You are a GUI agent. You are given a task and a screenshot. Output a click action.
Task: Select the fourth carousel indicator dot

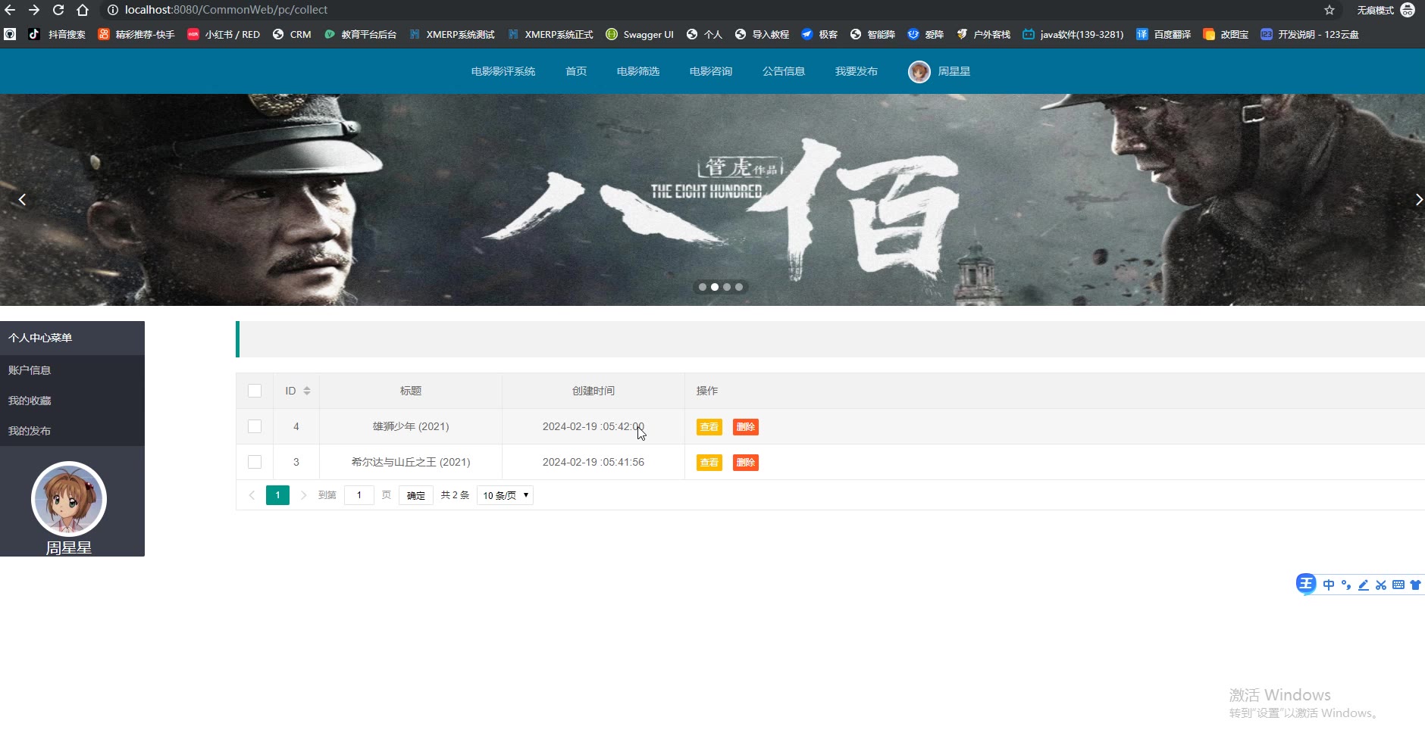pyautogui.click(x=739, y=287)
